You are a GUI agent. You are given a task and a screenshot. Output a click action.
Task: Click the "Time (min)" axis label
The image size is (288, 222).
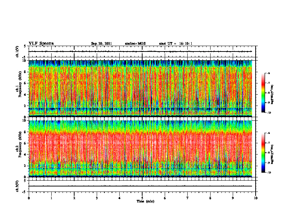coord(145,201)
